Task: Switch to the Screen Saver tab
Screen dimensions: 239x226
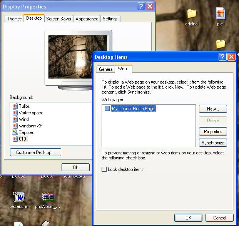Action: [x=58, y=19]
